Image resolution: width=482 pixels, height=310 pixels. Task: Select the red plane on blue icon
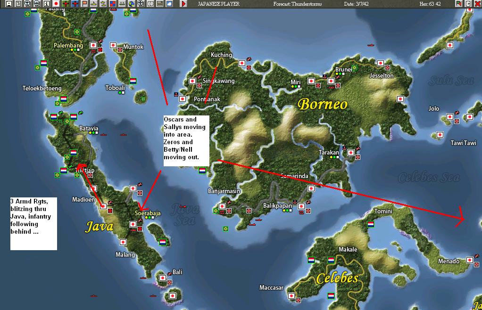pyautogui.click(x=75, y=4)
